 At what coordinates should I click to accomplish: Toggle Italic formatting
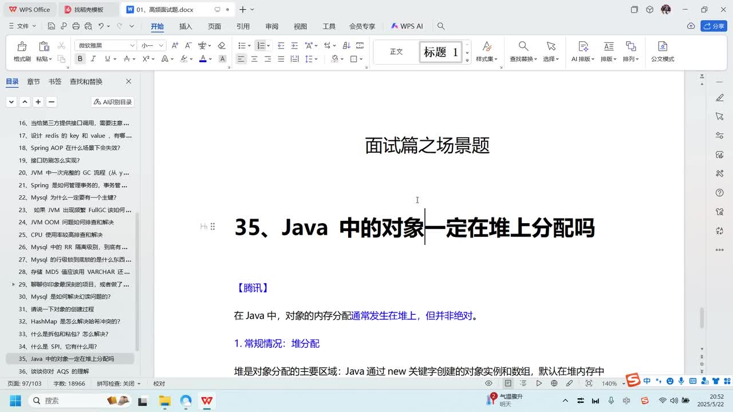(x=93, y=59)
